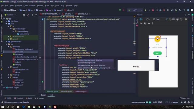Expand the generatedJava folder

[6, 42]
